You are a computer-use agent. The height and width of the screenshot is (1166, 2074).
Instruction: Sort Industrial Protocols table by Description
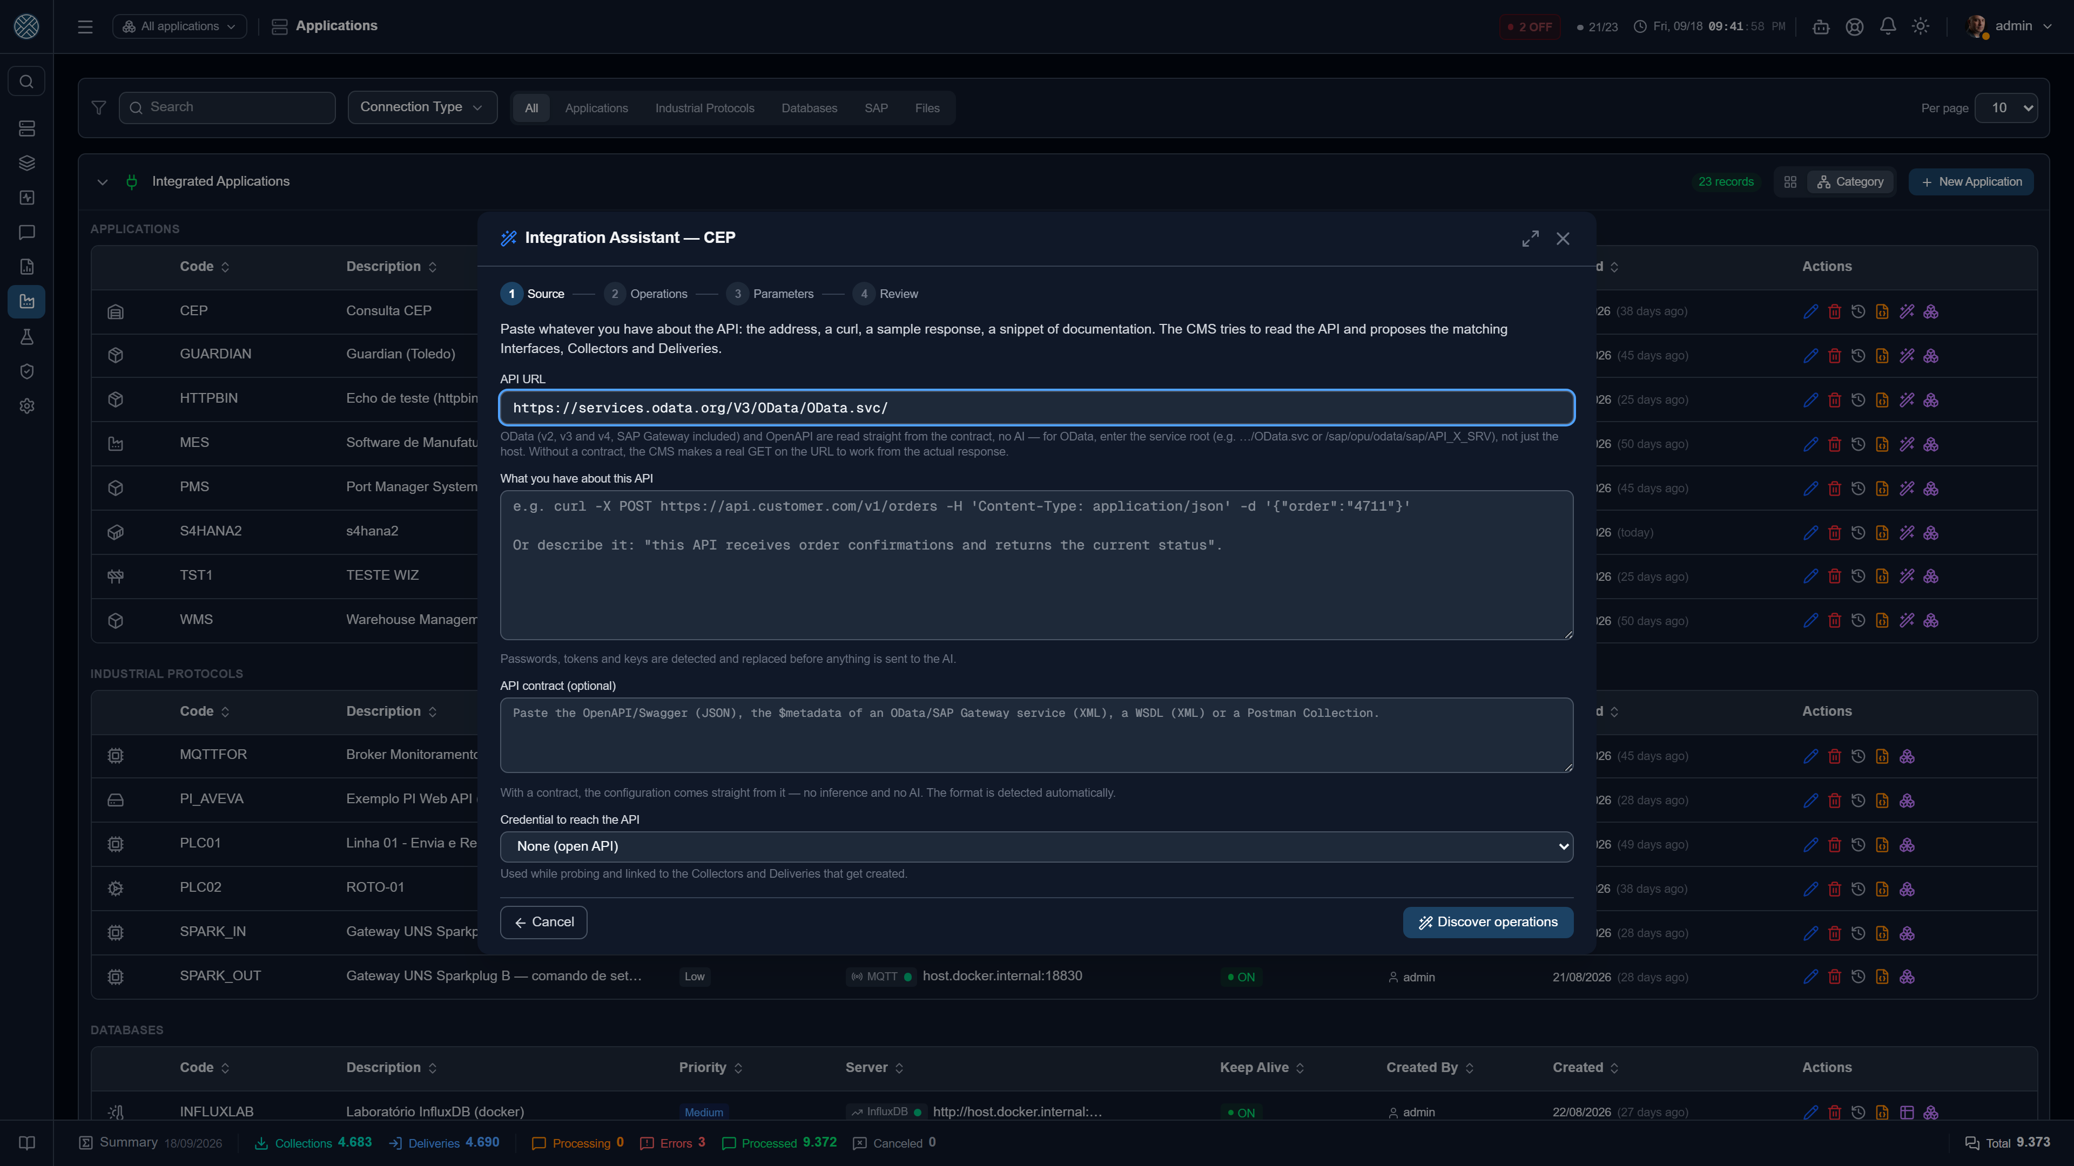click(391, 711)
